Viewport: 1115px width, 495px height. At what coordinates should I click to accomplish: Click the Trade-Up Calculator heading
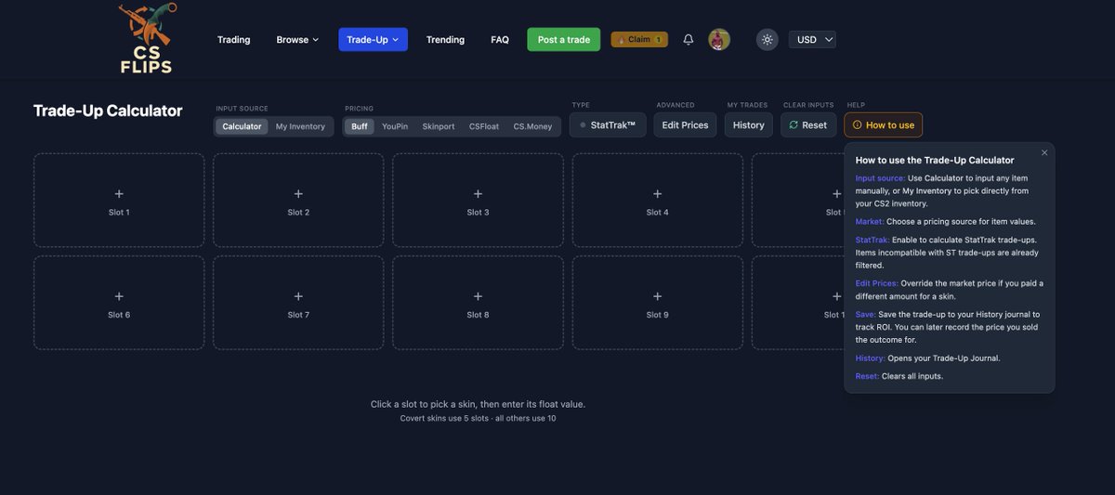point(108,111)
